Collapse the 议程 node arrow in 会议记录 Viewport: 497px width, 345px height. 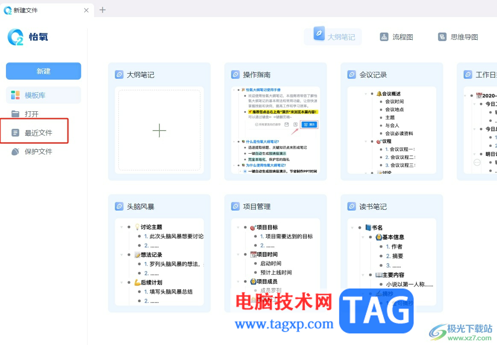tap(366, 141)
